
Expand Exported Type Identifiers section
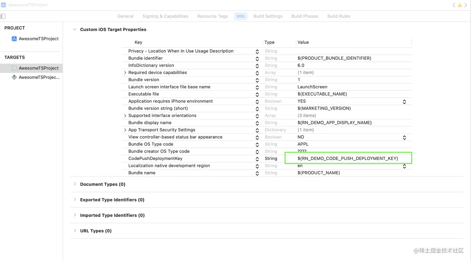pos(75,199)
